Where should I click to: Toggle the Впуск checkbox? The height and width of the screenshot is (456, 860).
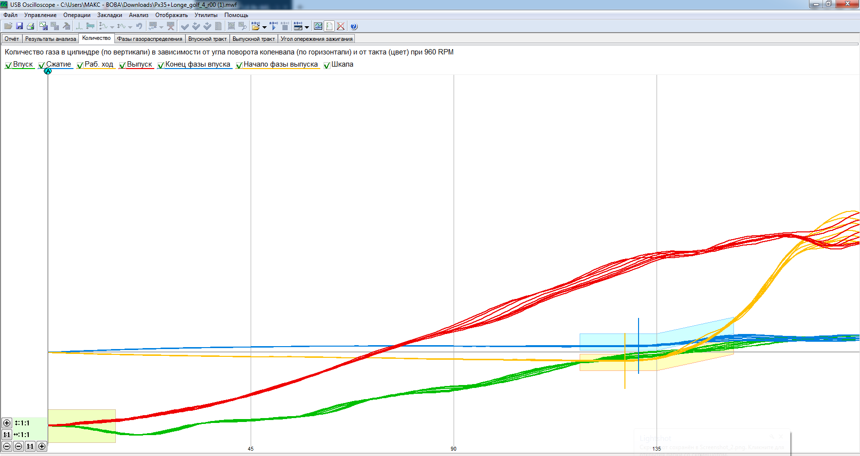click(8, 65)
